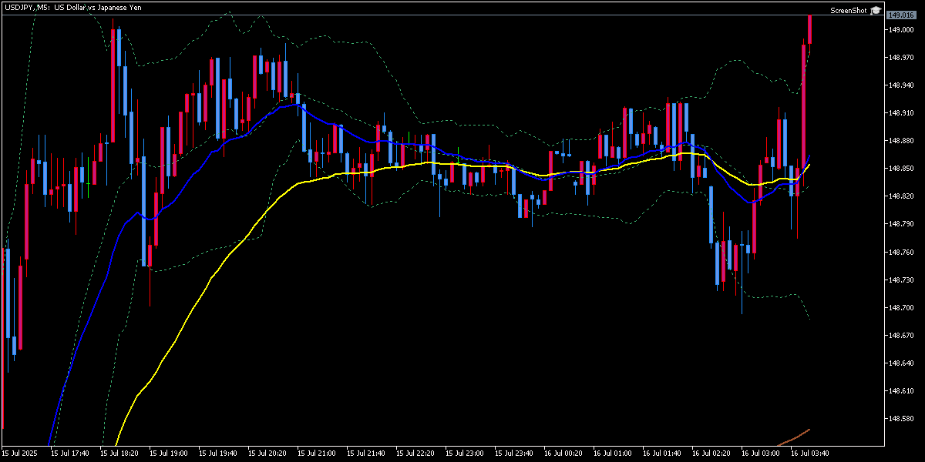The width and height of the screenshot is (925, 462).
Task: Click the 15 Jul 17:40 time label
Action: point(70,454)
